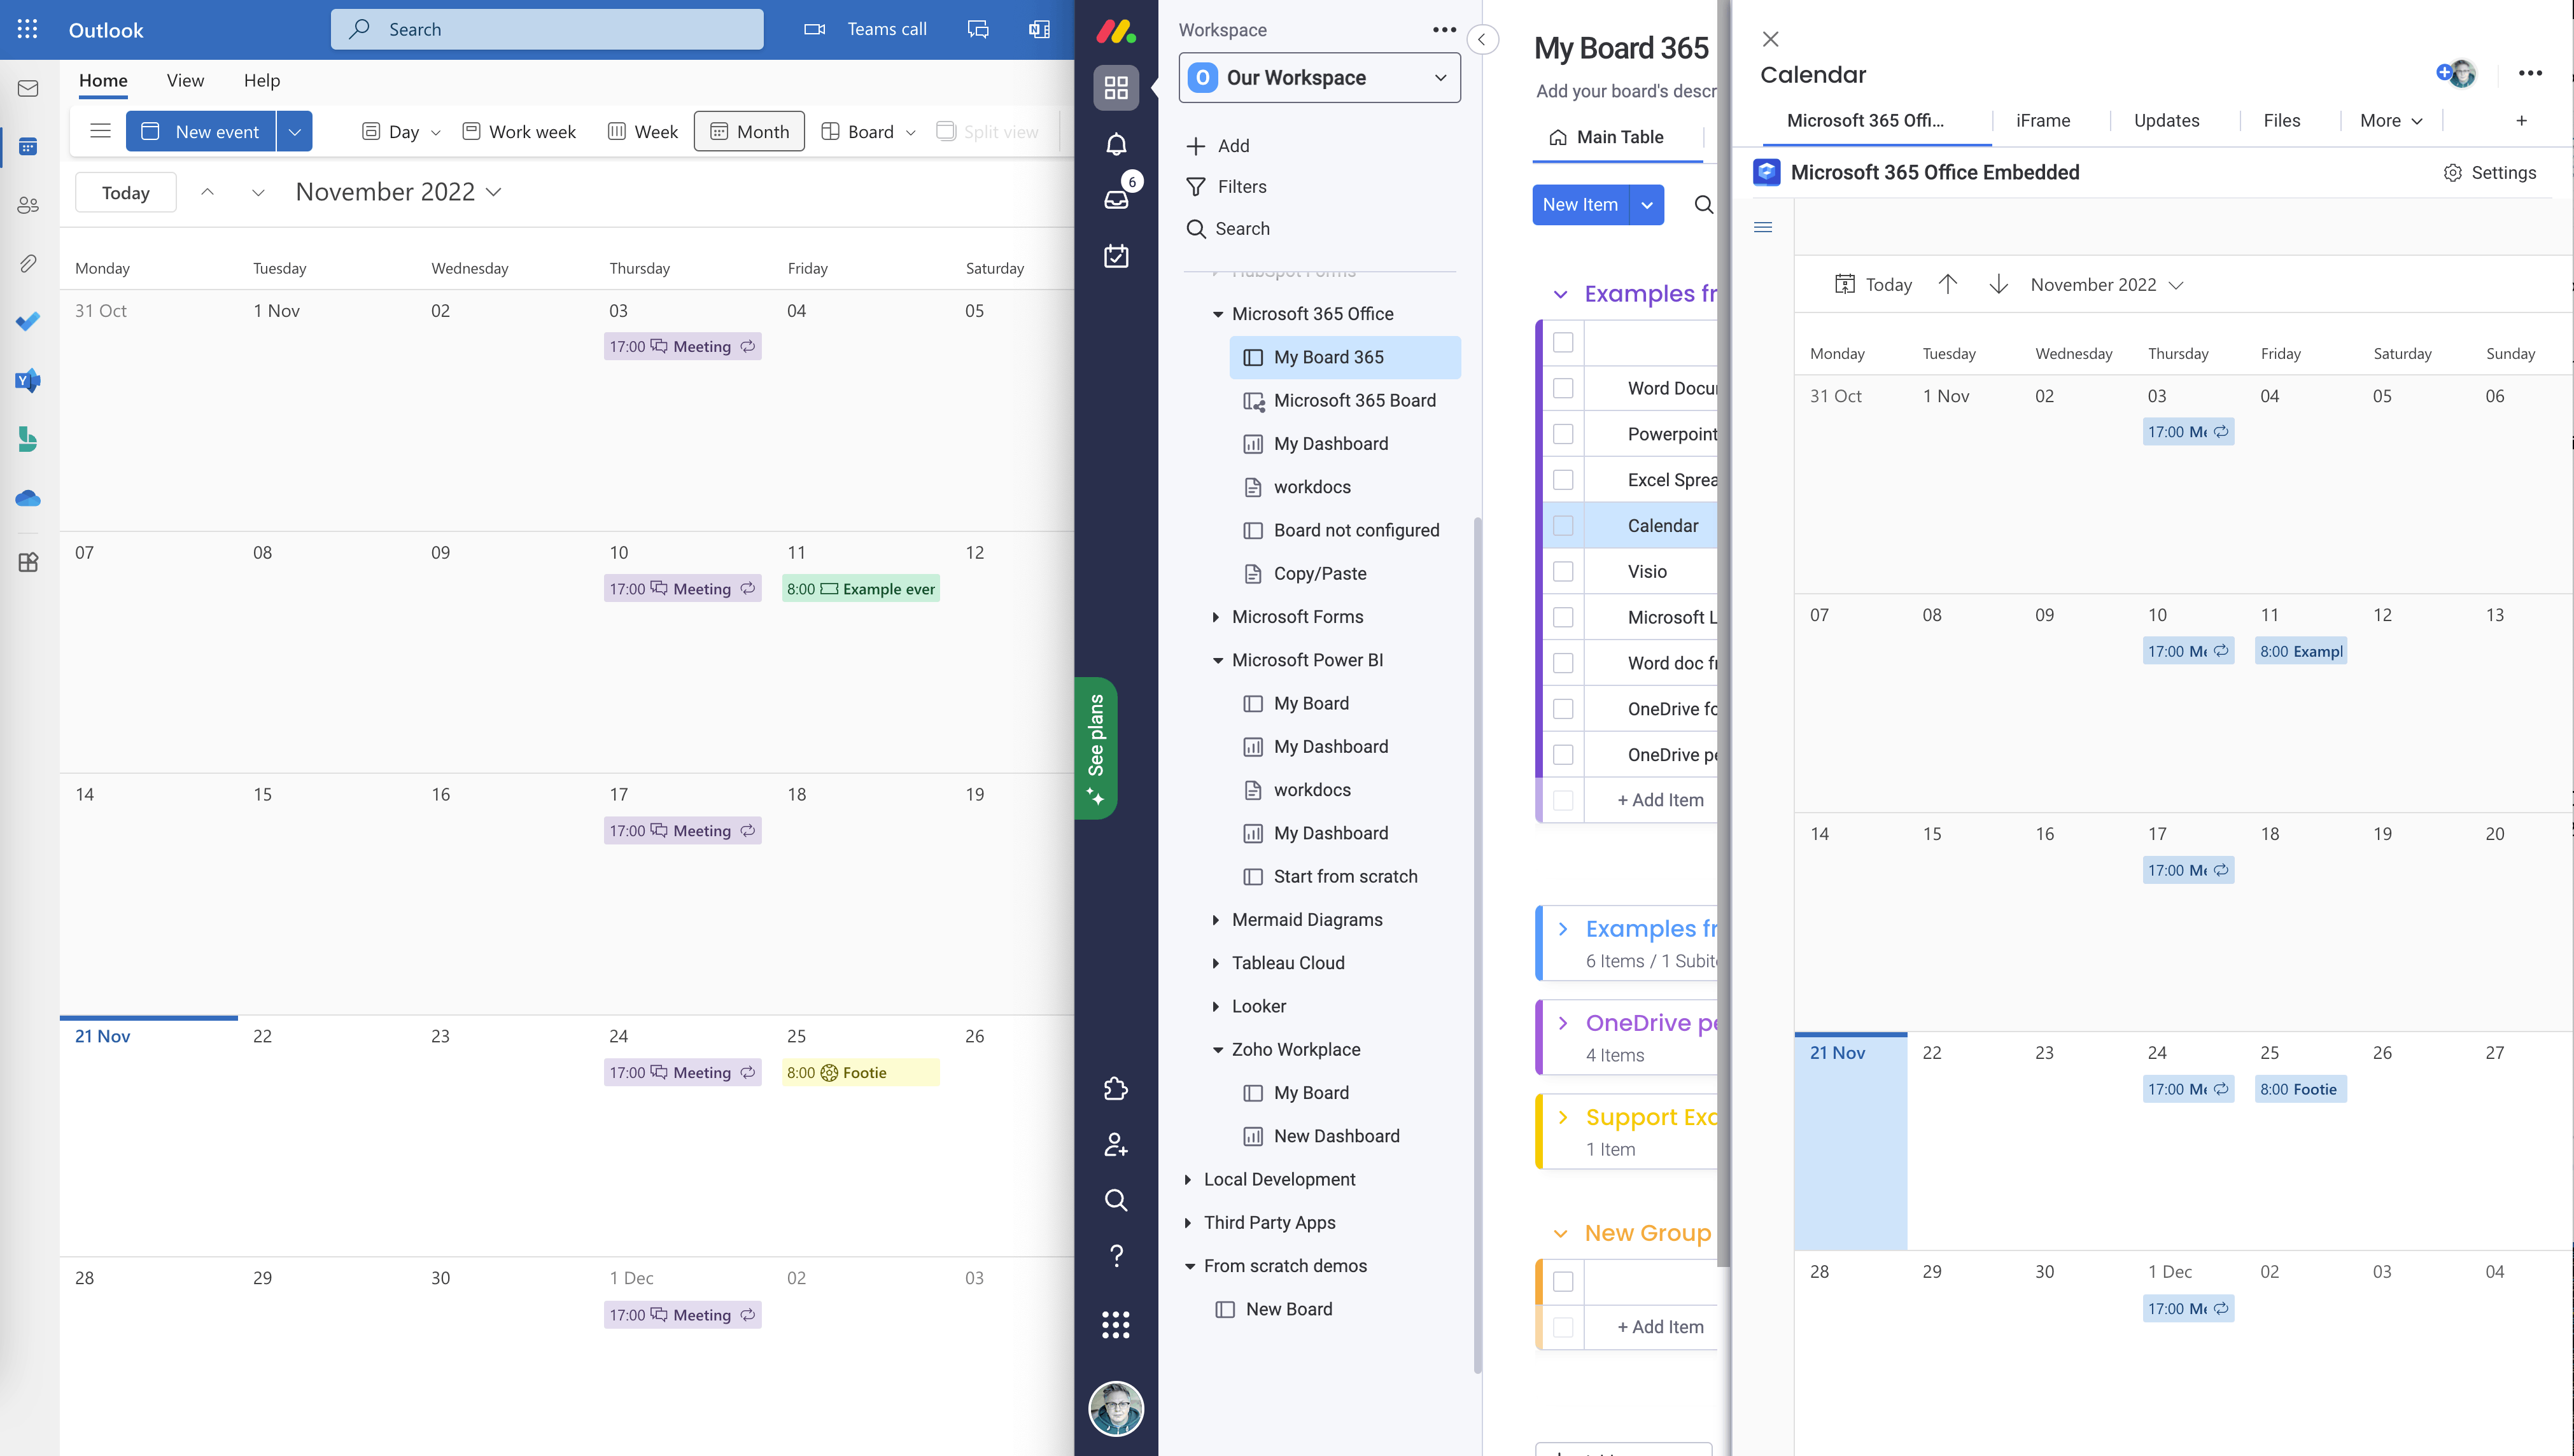The height and width of the screenshot is (1456, 2574).
Task: Select the Powerpoint row checkbox
Action: pyautogui.click(x=1563, y=434)
